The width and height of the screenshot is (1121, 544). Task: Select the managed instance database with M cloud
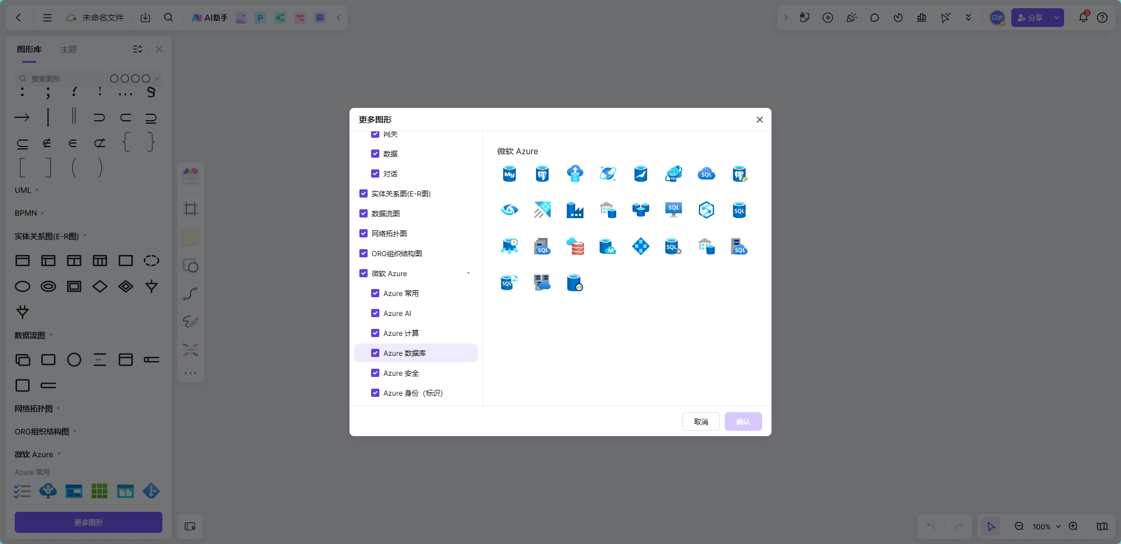click(x=607, y=246)
